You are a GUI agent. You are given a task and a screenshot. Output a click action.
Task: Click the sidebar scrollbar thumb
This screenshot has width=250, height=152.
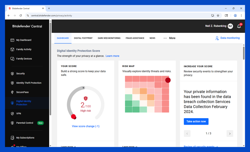pos(50,69)
